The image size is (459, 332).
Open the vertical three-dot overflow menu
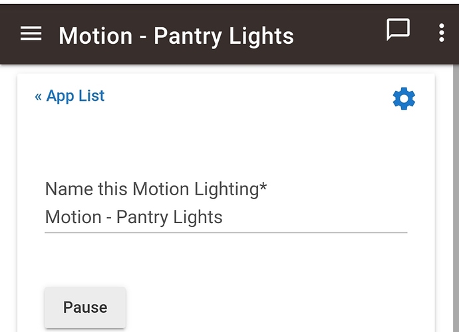[442, 33]
